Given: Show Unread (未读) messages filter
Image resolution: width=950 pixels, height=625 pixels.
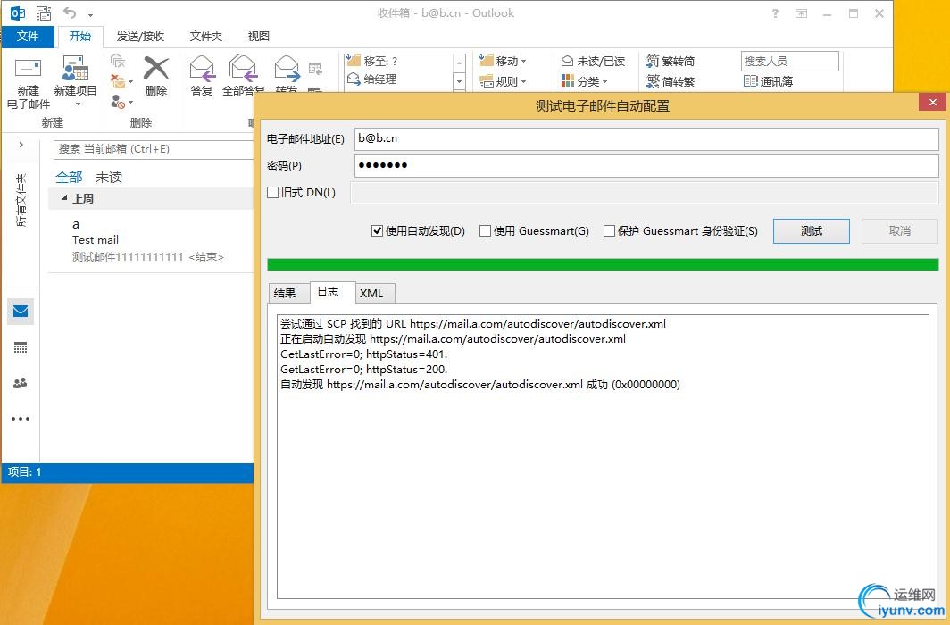Looking at the screenshot, I should (x=109, y=178).
